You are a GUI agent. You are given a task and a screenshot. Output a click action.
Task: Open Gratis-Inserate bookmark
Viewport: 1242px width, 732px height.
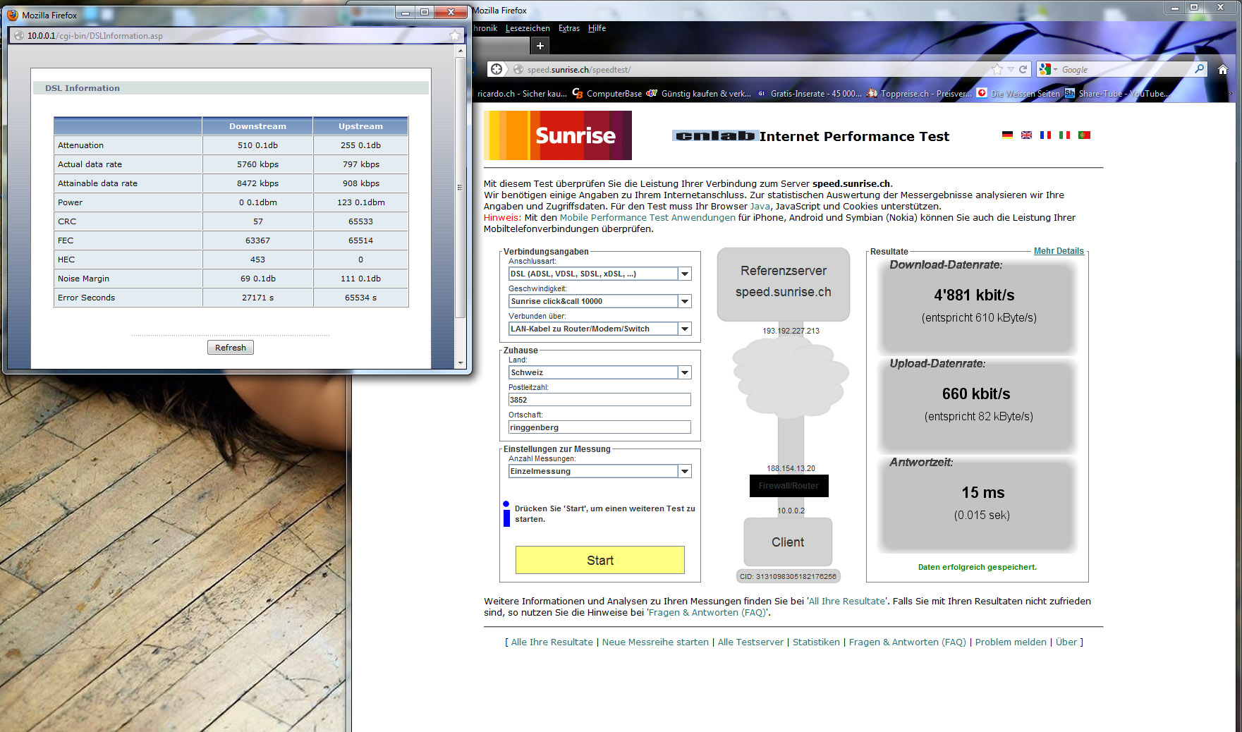[x=810, y=93]
